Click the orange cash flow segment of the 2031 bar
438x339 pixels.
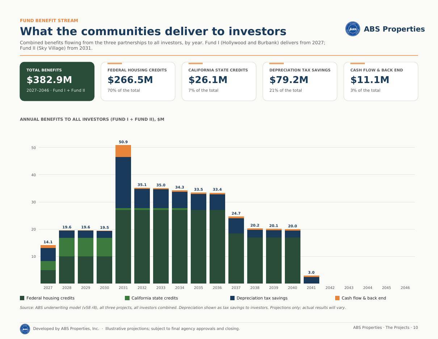coord(123,151)
